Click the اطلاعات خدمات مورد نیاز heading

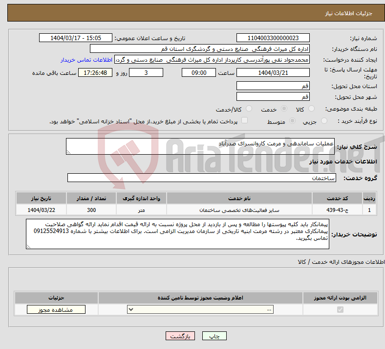(343, 162)
